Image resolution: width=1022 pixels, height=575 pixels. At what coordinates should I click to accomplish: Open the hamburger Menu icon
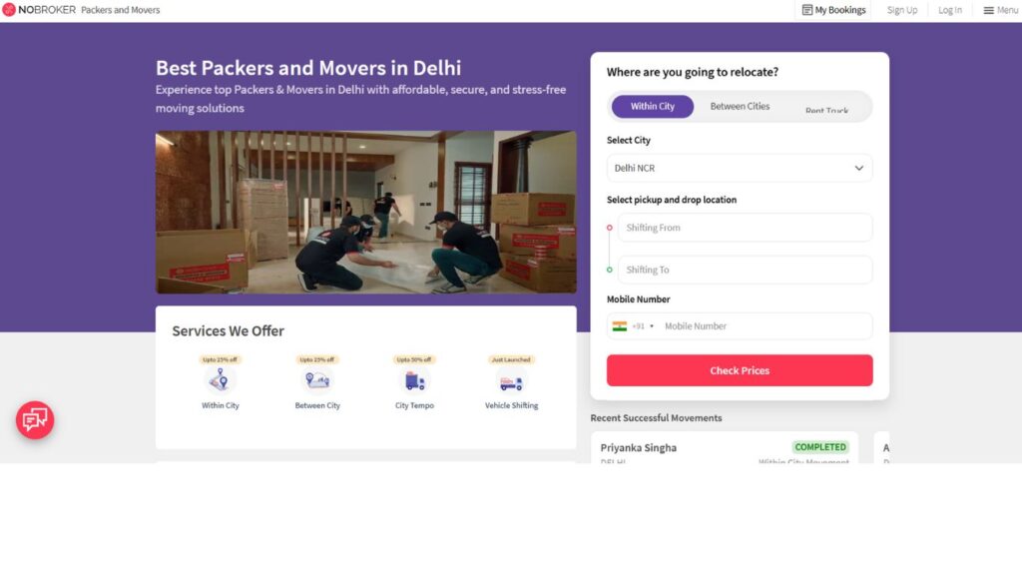[x=988, y=10]
